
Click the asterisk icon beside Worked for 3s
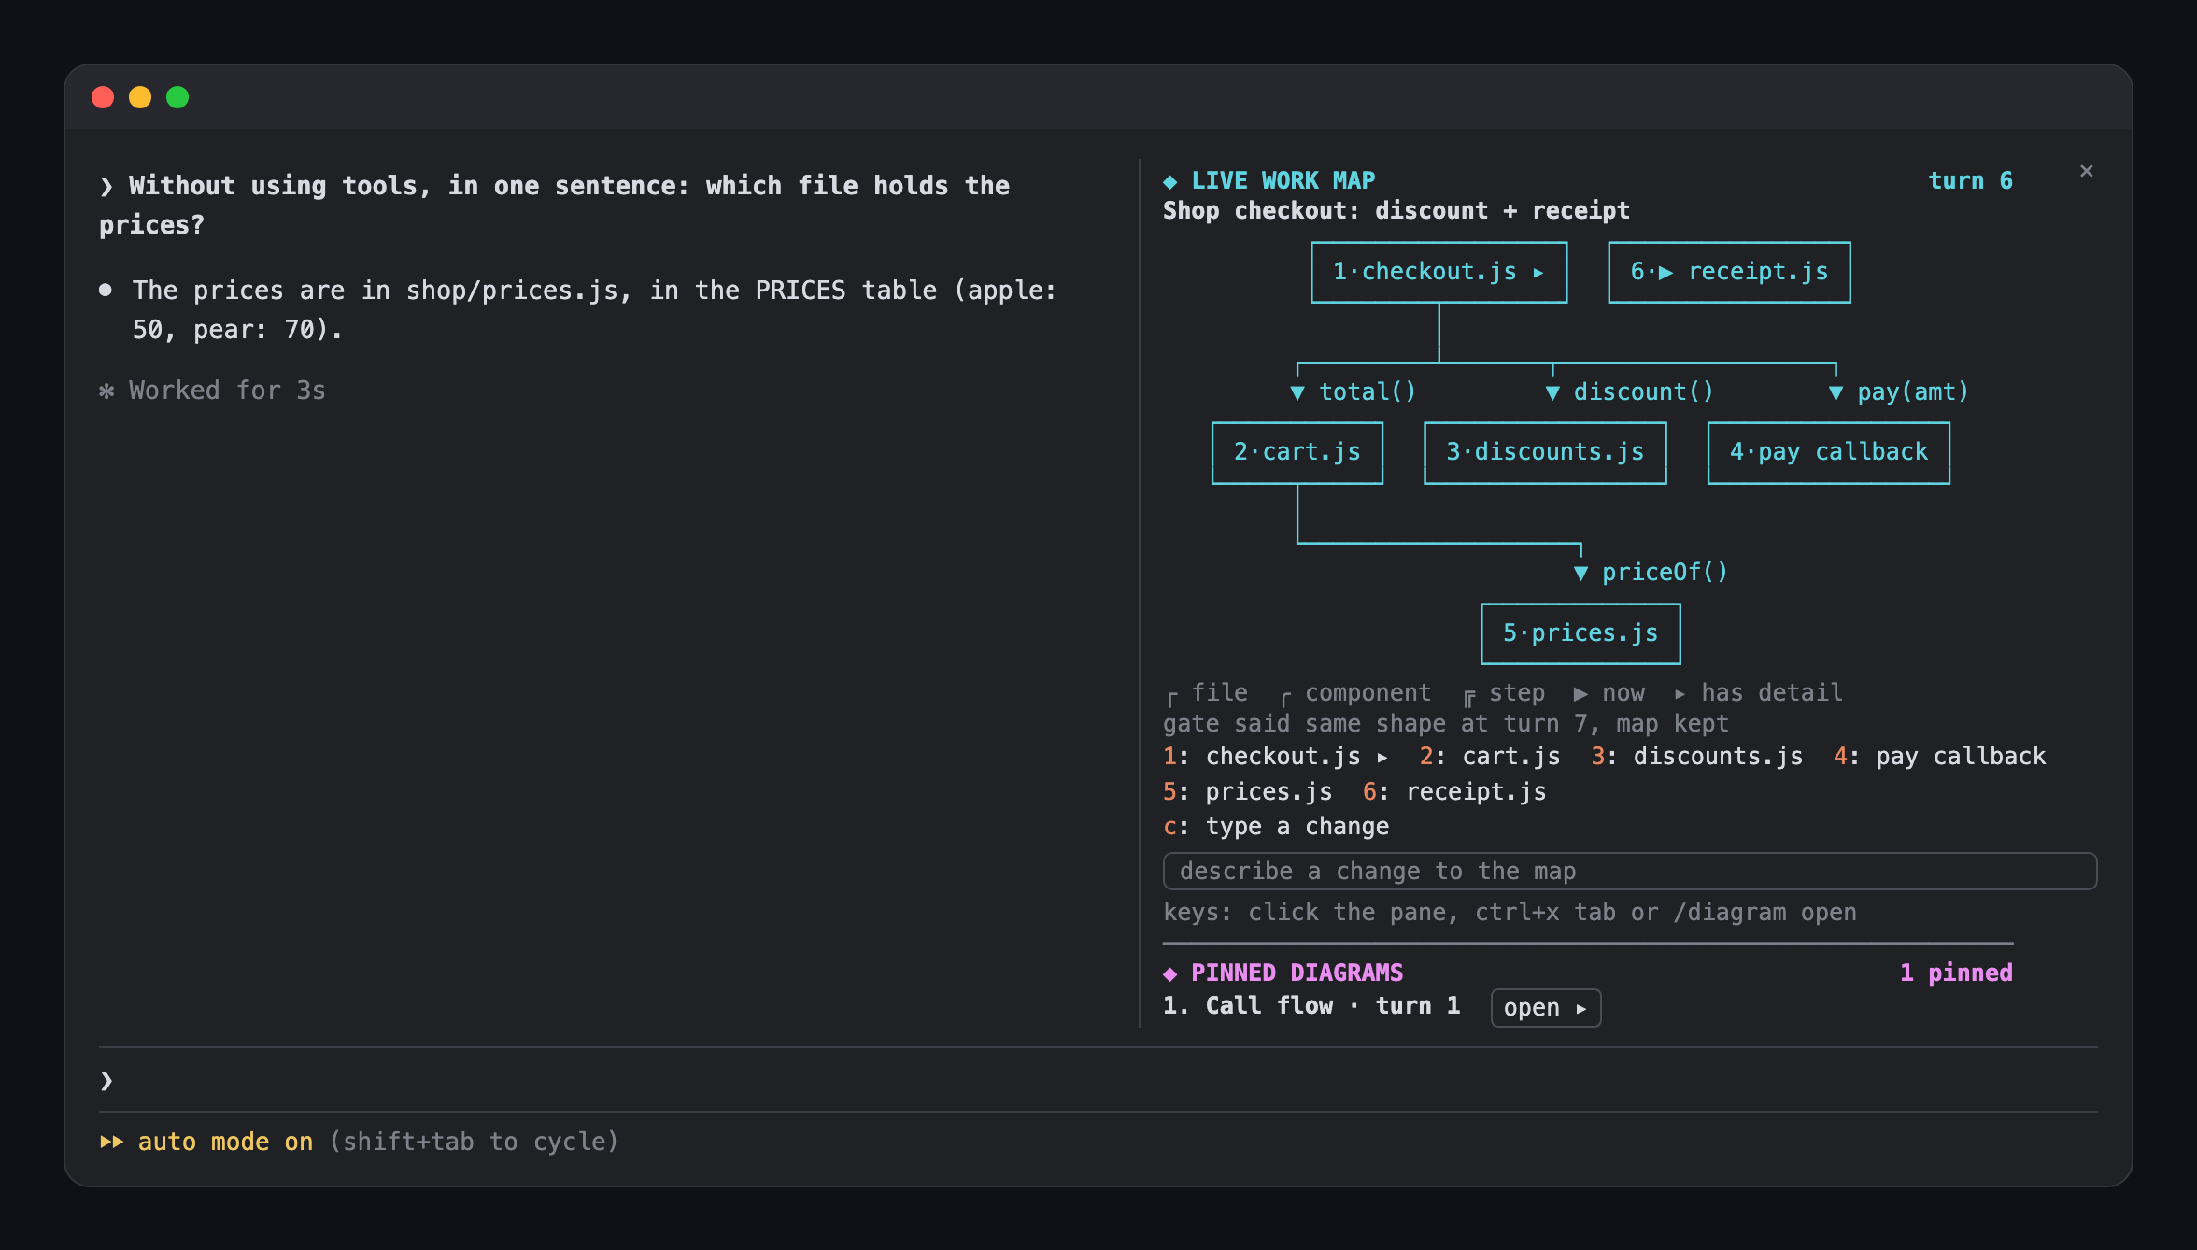click(x=106, y=391)
